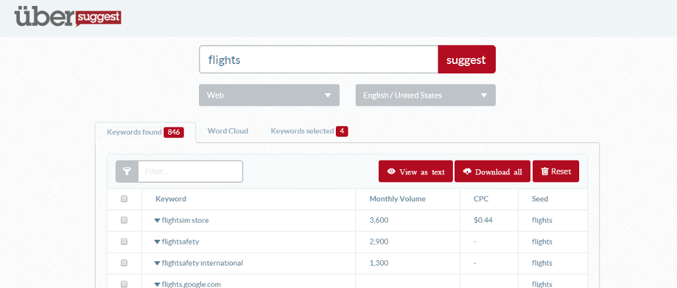Check the flightsafety international row checkbox
This screenshot has width=677, height=288.
pos(124,263)
